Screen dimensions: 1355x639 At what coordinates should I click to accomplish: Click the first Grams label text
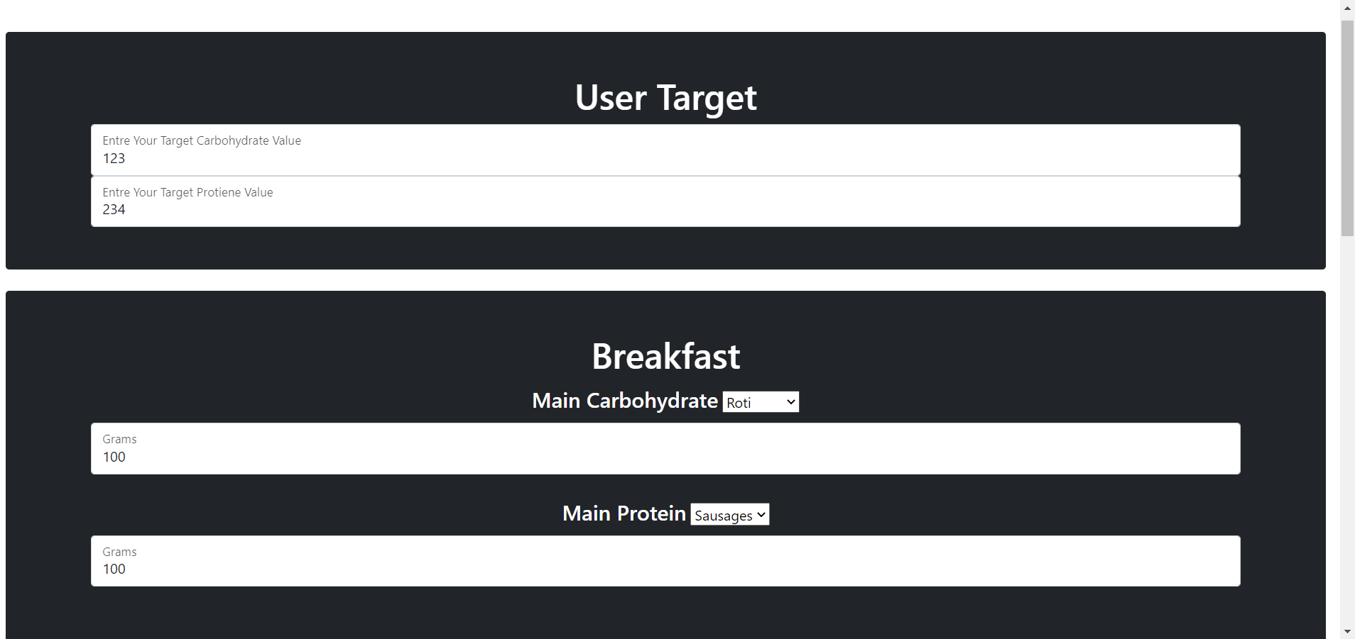[119, 438]
